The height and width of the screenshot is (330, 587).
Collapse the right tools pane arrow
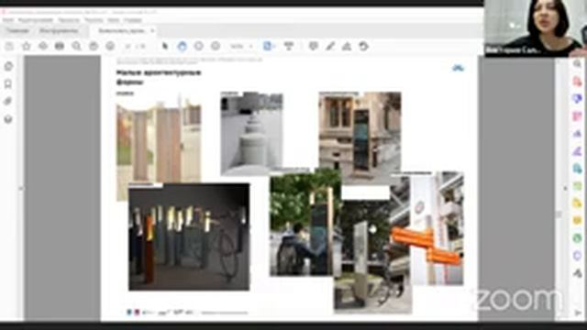tap(566, 188)
